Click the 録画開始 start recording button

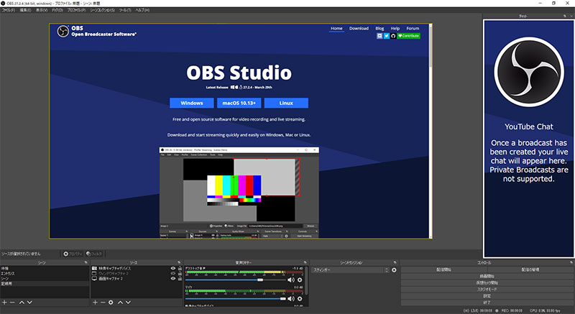click(487, 276)
